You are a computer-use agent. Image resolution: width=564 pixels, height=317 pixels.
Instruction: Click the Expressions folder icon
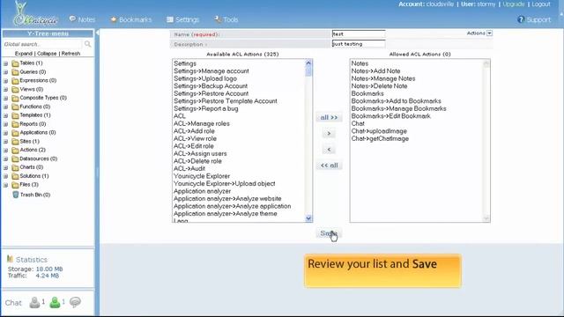pyautogui.click(x=15, y=80)
